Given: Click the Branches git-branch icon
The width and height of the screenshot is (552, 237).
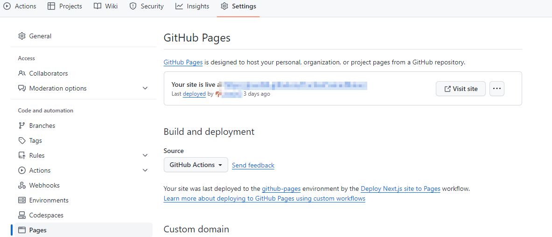Looking at the screenshot, I should tap(22, 125).
